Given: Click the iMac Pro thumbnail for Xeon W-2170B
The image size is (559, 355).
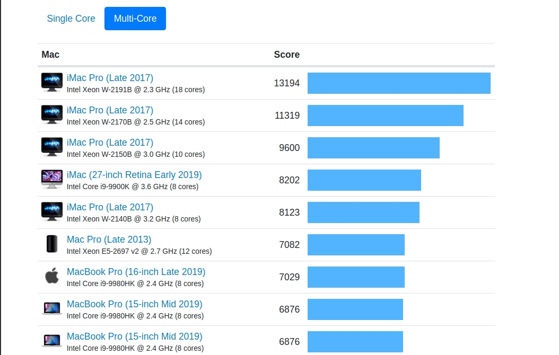Looking at the screenshot, I should click(x=52, y=115).
